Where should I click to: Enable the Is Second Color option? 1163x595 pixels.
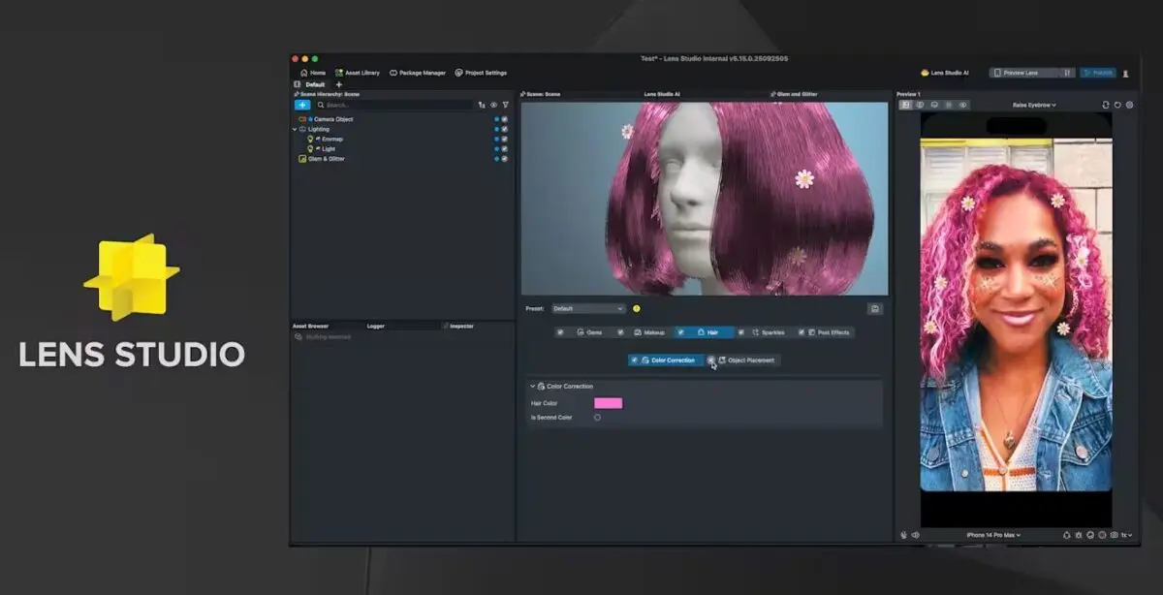[x=597, y=418]
